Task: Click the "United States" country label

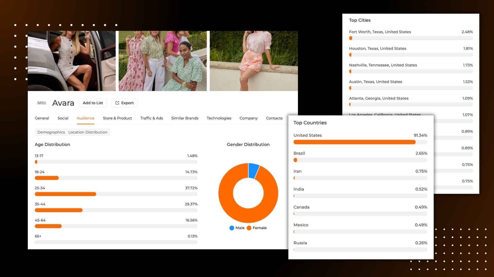Action: [307, 135]
